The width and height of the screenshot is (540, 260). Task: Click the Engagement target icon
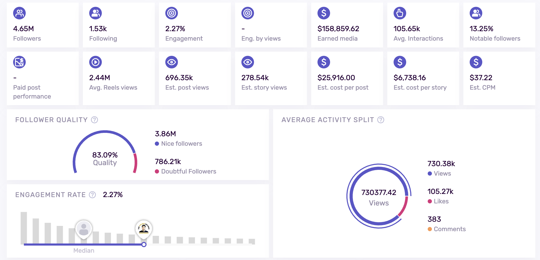(172, 13)
